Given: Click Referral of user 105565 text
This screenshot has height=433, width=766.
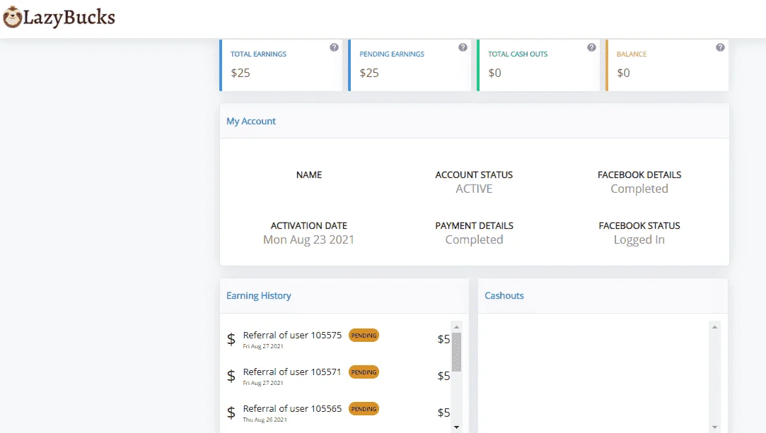Looking at the screenshot, I should click(x=292, y=408).
